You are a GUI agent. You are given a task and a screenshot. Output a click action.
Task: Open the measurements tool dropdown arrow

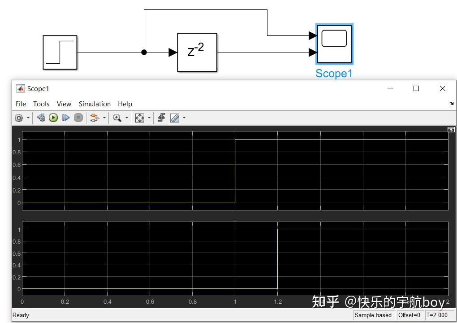pos(183,118)
